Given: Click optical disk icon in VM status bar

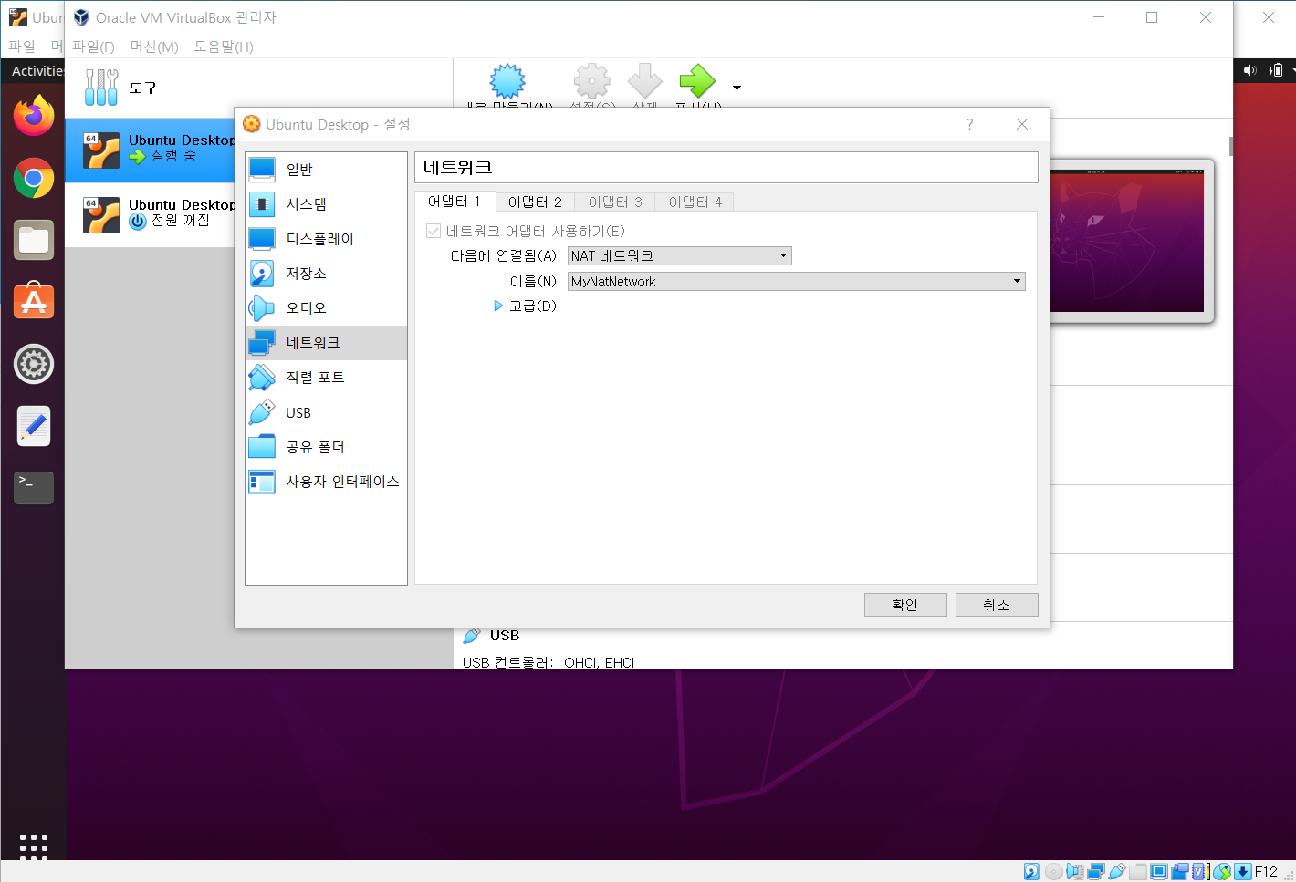Looking at the screenshot, I should pos(1054,872).
